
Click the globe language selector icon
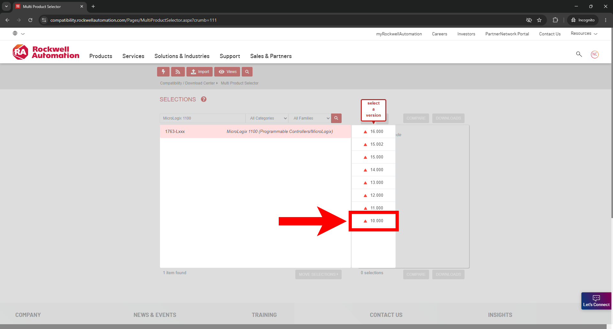pos(15,33)
